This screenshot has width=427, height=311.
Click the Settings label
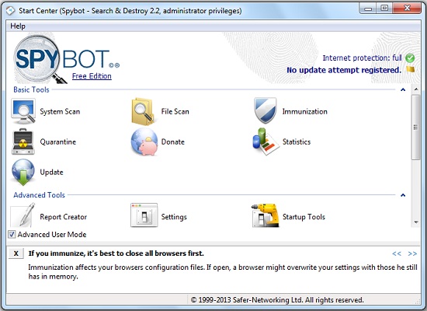click(x=174, y=217)
